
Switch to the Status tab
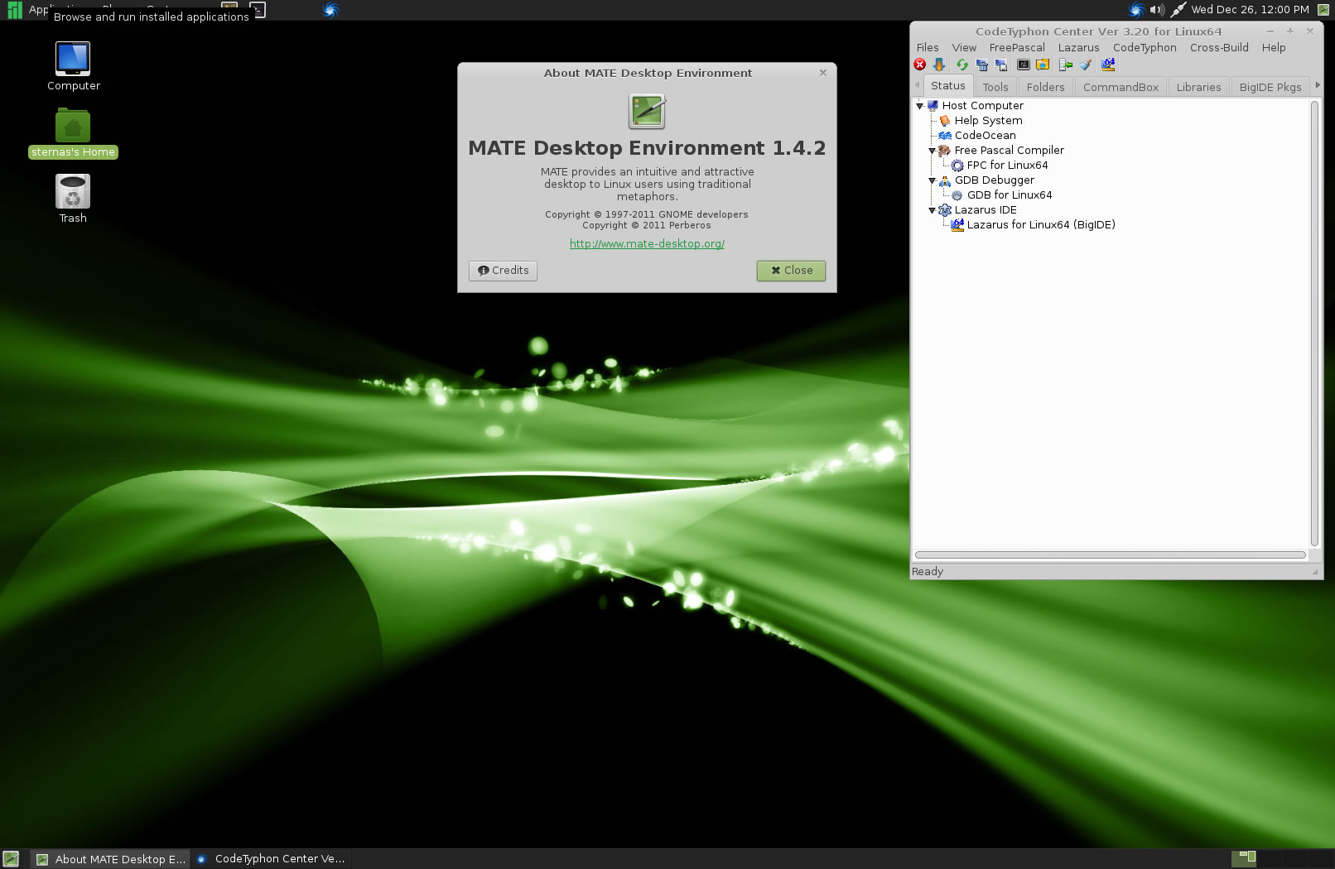948,86
